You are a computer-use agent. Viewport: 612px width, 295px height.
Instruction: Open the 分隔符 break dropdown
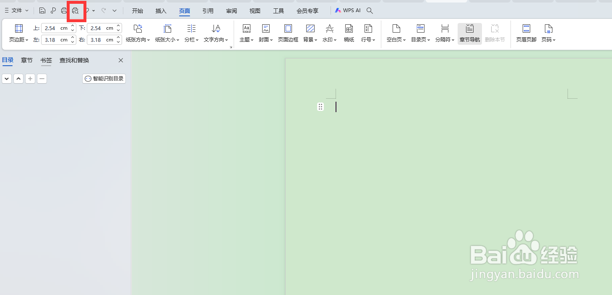coord(445,33)
